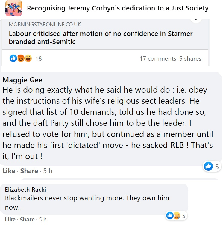Viewport: 223px width, 233px height.
Task: Click like reaction badge on Maggie's comment
Action: 208,166
